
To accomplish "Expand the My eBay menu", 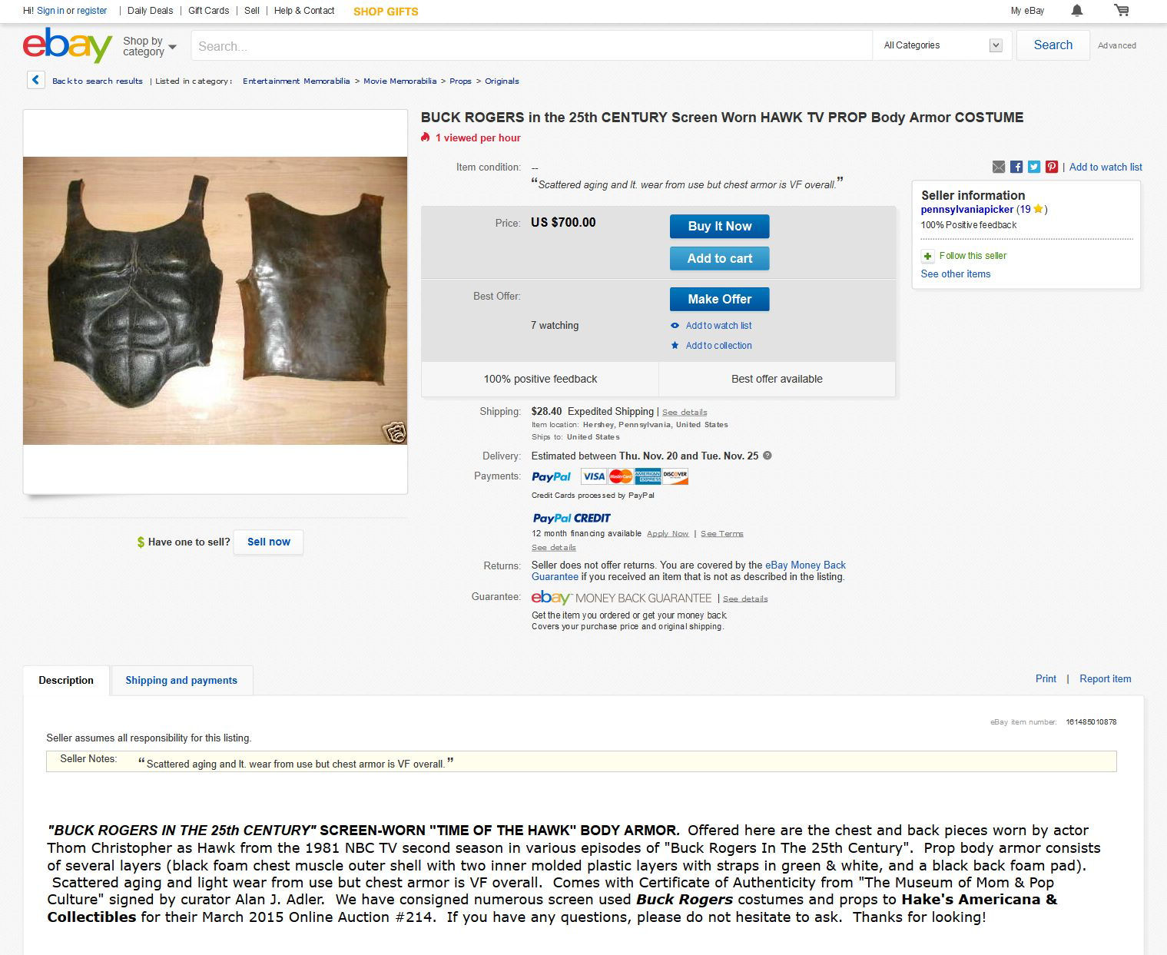I will [x=1027, y=11].
